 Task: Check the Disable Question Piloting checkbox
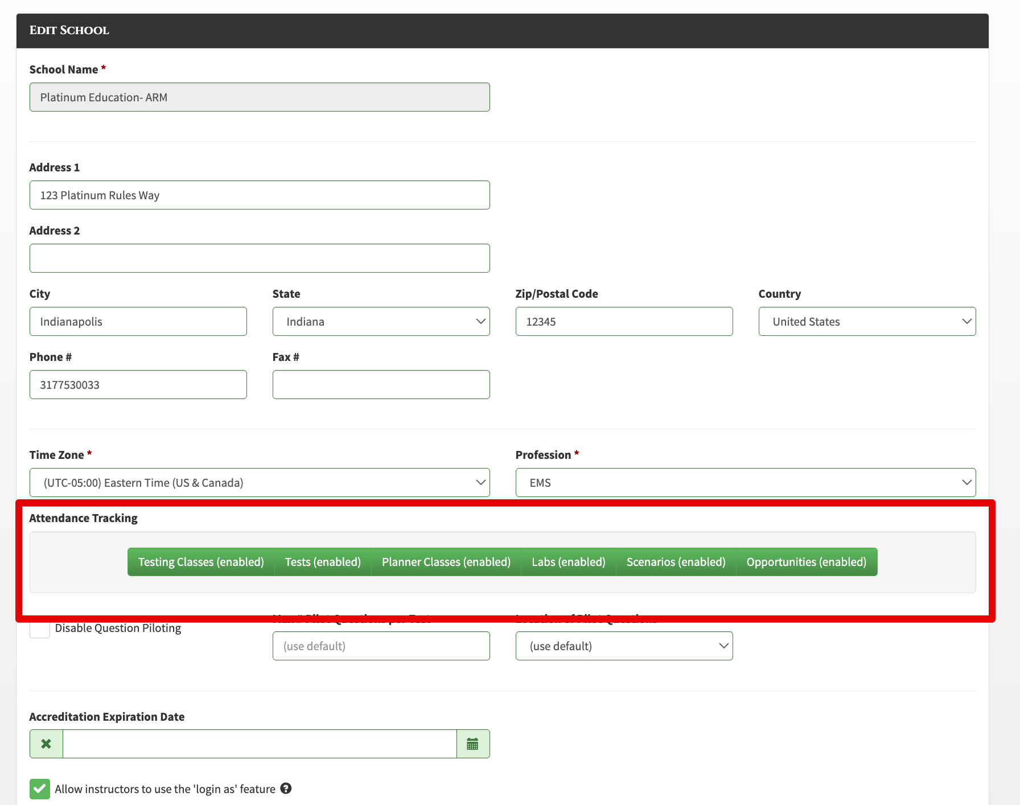[x=40, y=628]
